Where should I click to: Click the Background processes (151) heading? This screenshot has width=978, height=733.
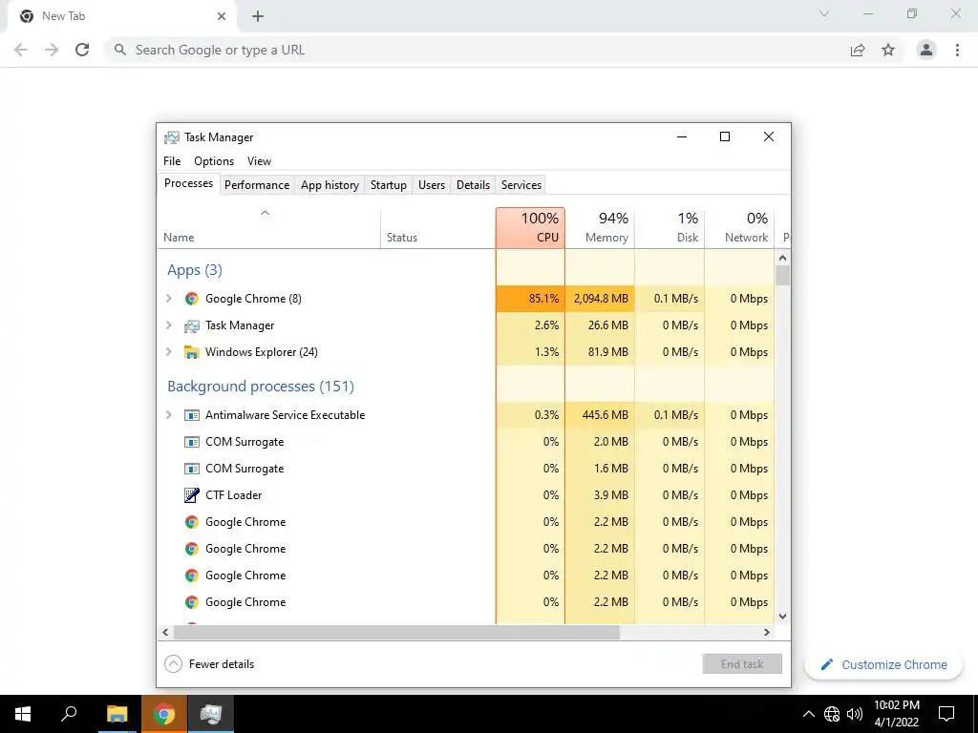click(x=261, y=387)
